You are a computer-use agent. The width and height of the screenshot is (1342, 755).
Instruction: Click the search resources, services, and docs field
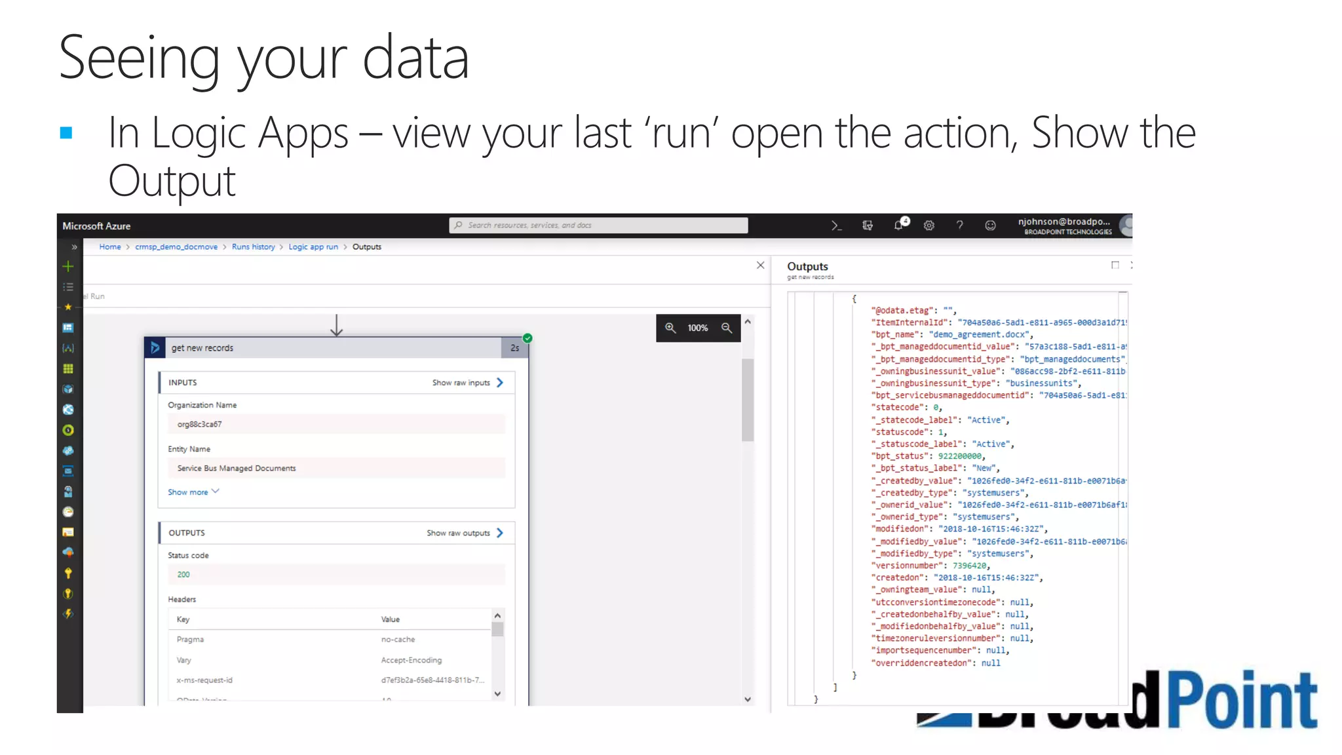[x=598, y=225]
